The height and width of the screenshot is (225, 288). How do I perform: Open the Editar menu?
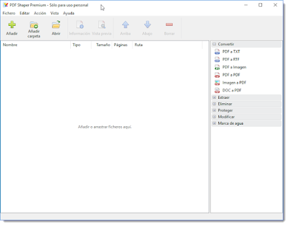pos(25,13)
